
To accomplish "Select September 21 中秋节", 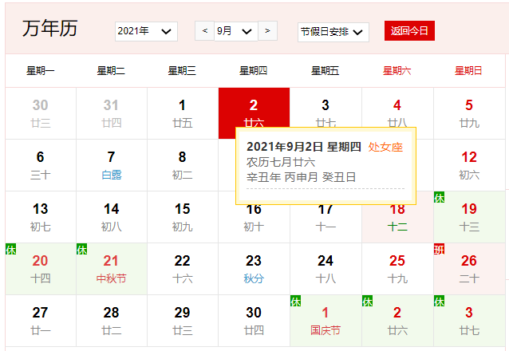I will click(112, 269).
